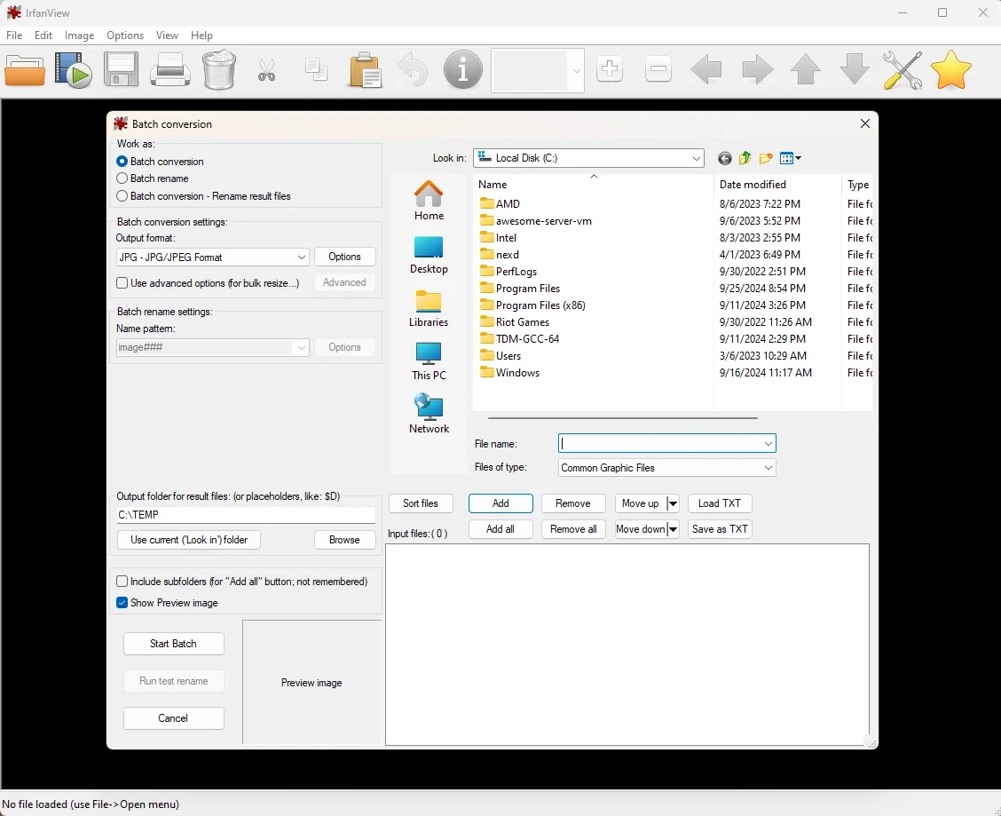
Task: Click the Load TXT button
Action: tap(720, 503)
